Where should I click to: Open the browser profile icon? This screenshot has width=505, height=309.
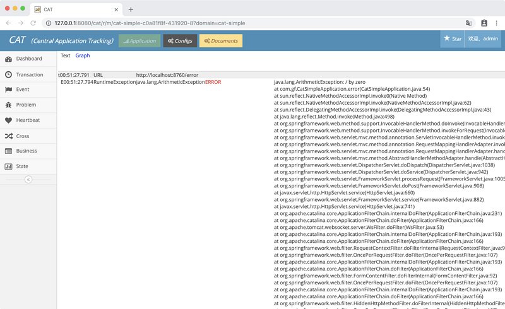[484, 23]
